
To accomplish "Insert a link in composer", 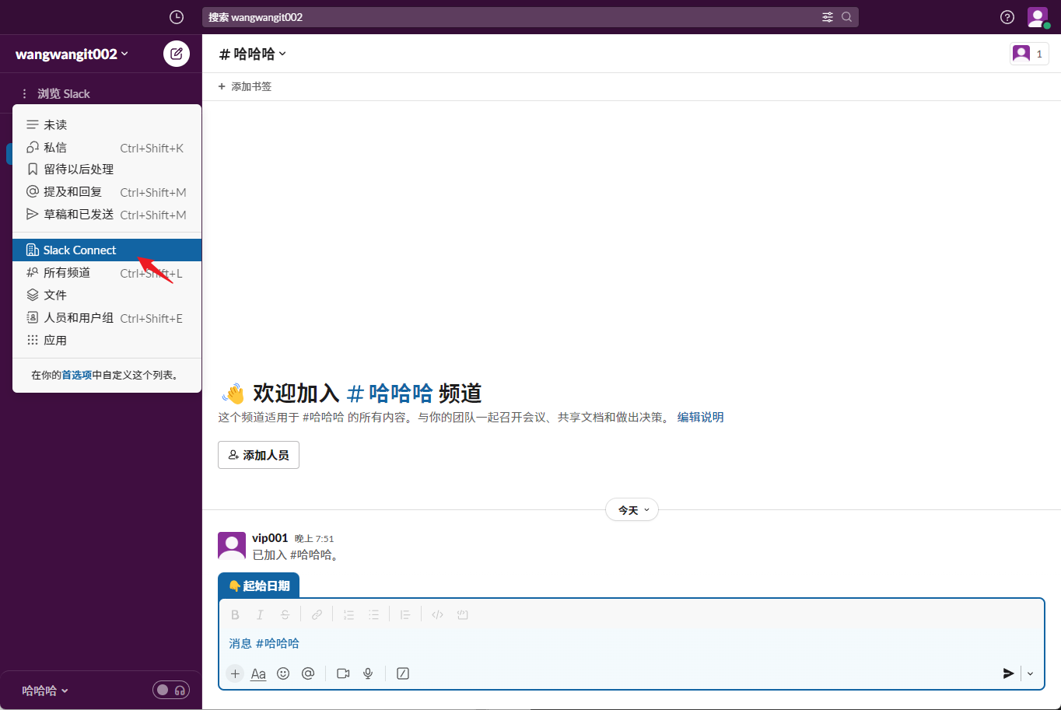I will 317,614.
